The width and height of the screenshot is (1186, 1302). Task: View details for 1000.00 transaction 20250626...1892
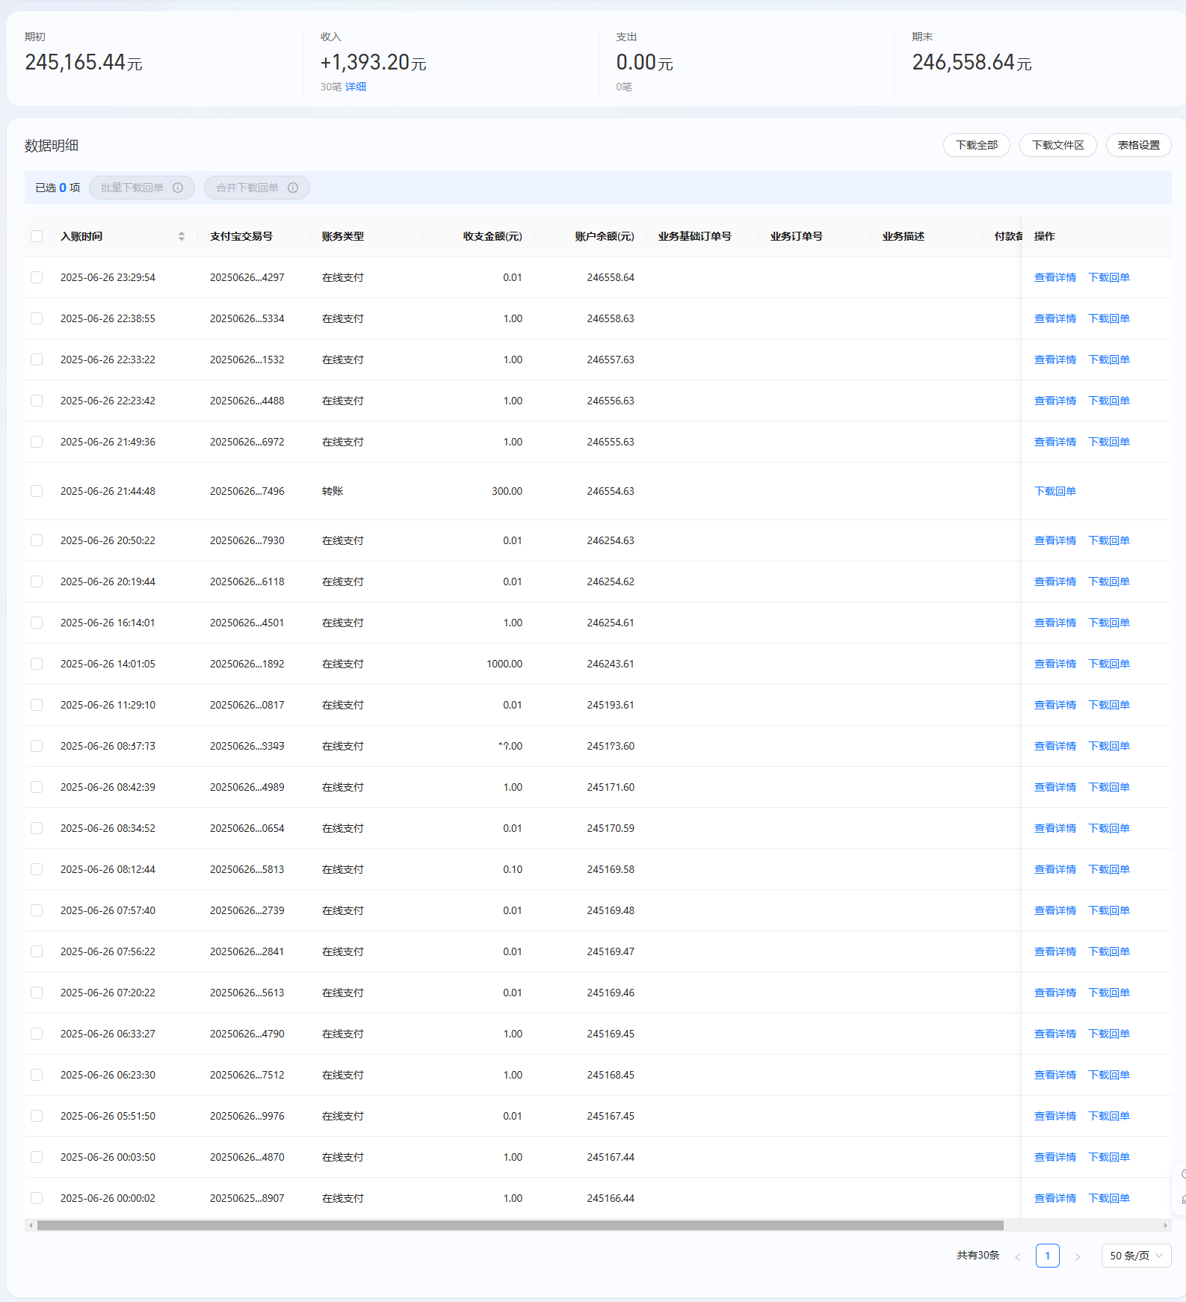tap(1055, 664)
